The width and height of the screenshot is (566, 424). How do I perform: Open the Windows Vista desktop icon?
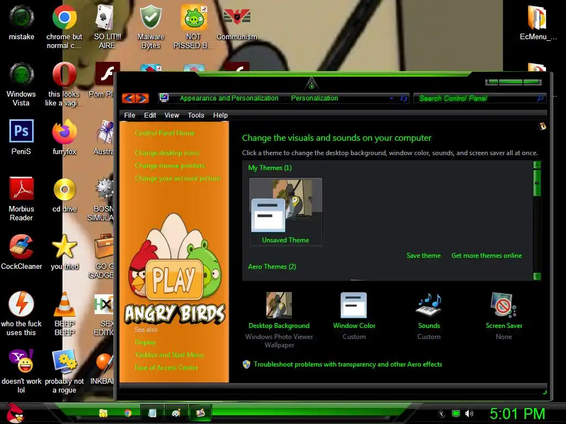pos(22,84)
